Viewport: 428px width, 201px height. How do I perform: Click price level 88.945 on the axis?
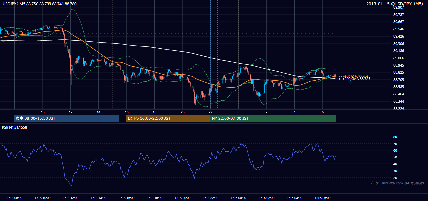click(x=398, y=65)
